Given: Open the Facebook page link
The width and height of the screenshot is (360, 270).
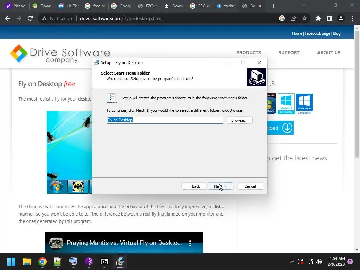Looking at the screenshot, I should click(317, 33).
